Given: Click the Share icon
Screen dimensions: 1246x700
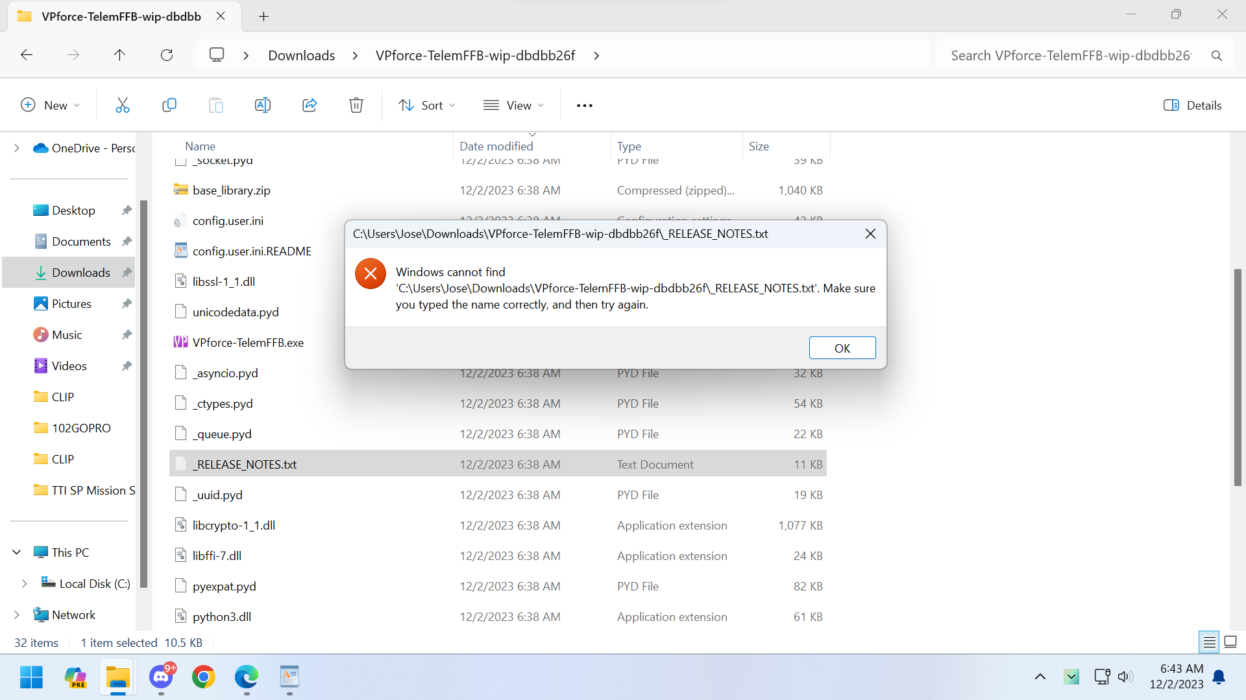Looking at the screenshot, I should point(310,105).
